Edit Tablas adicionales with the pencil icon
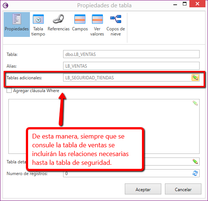This screenshot has width=208, height=201. tap(195, 77)
